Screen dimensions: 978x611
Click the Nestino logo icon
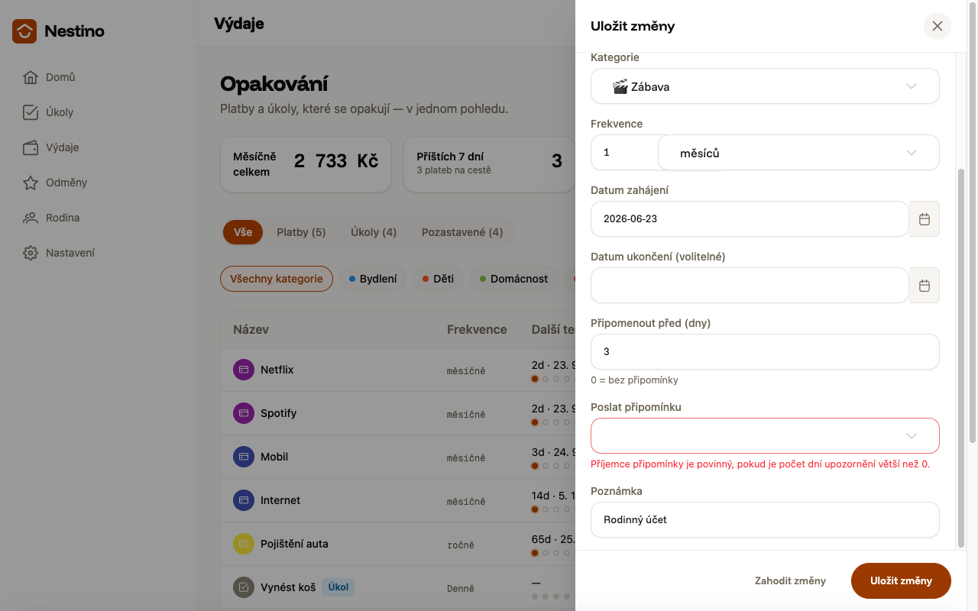(24, 31)
